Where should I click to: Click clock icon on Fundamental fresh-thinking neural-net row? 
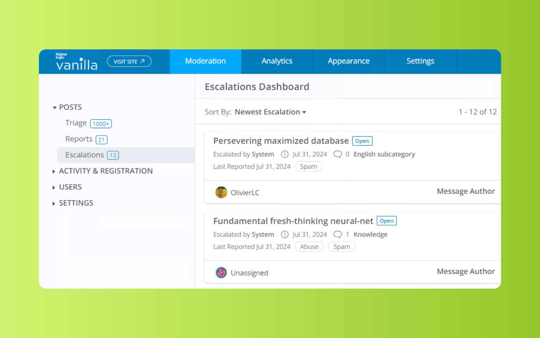[285, 235]
